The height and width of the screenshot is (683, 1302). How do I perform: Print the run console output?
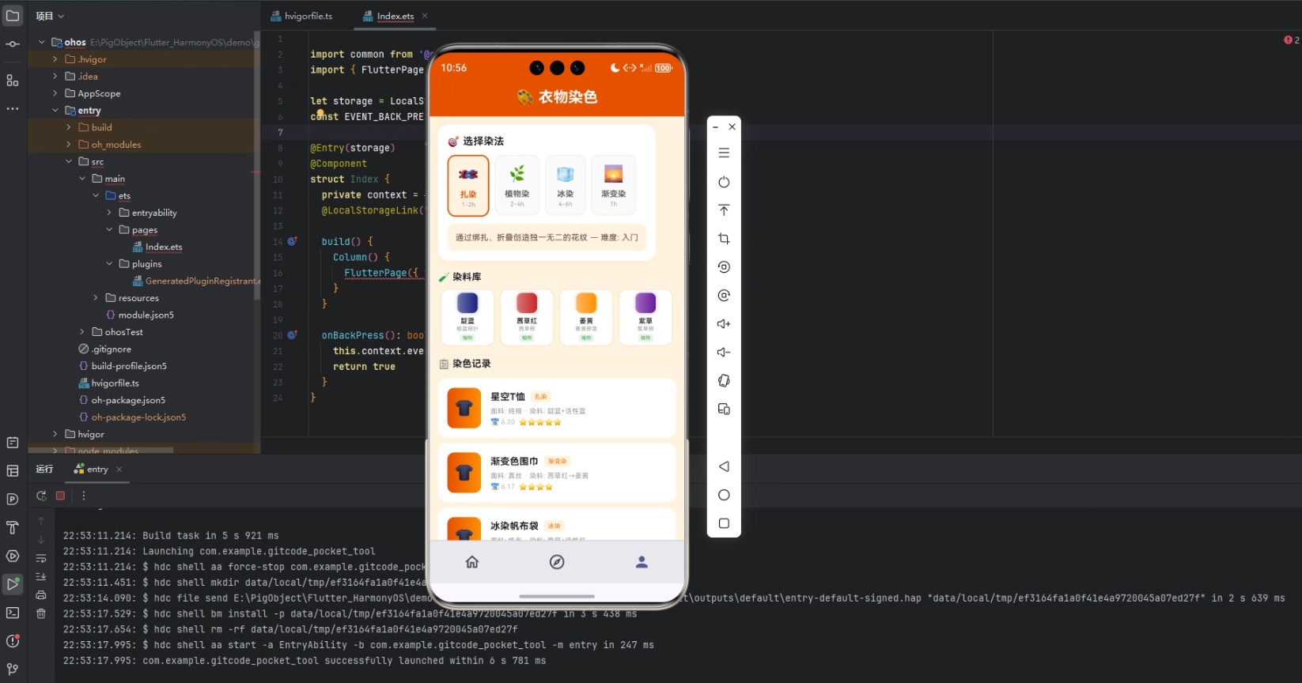pyautogui.click(x=41, y=594)
